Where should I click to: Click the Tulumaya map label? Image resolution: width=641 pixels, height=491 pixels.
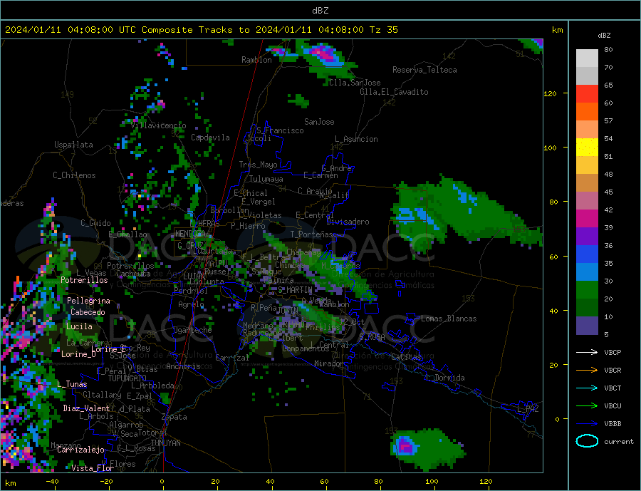(x=266, y=179)
